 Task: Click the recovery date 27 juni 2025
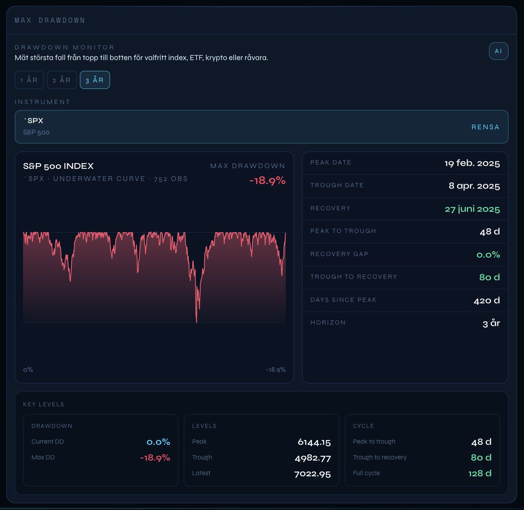(472, 209)
